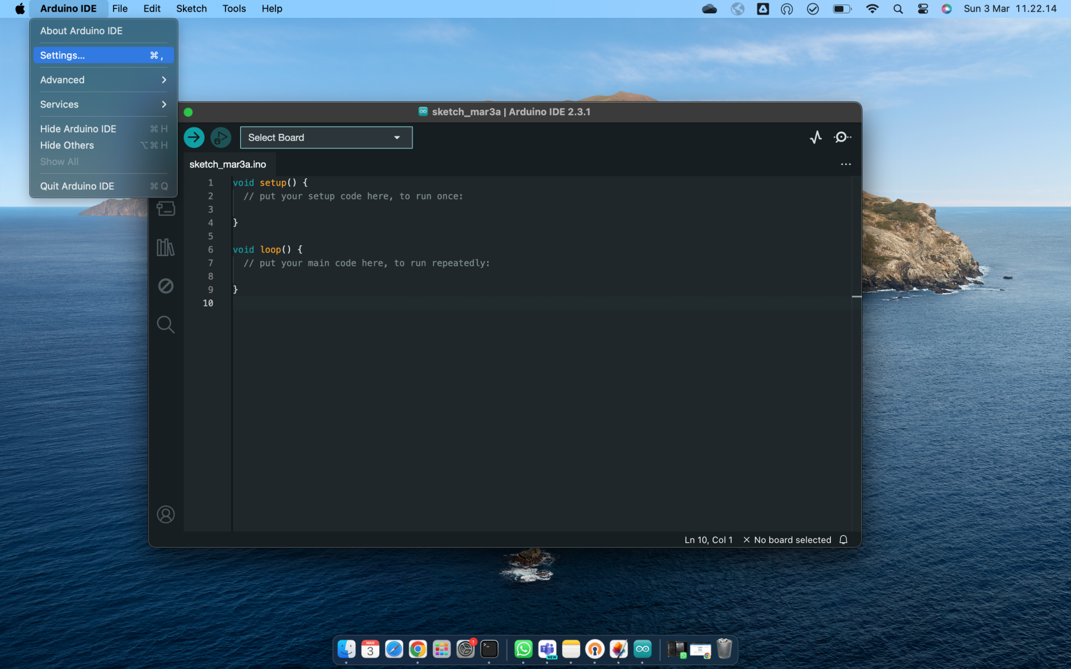Click the editor vertical scrollbar
The width and height of the screenshot is (1071, 669).
pos(857,354)
